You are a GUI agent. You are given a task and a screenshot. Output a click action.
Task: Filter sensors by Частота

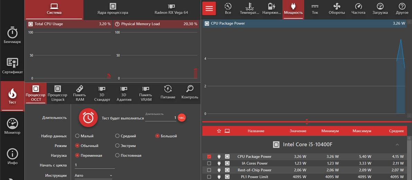click(358, 9)
